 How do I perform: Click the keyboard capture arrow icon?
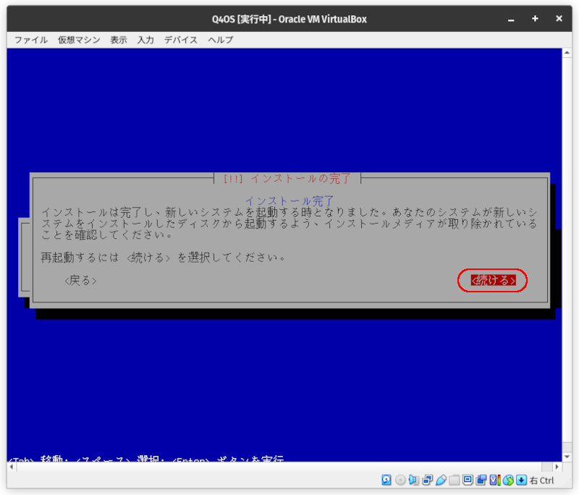521,480
